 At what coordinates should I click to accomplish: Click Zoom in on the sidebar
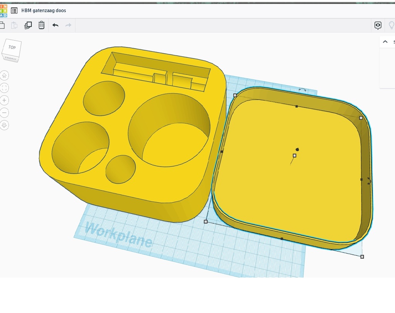point(4,100)
